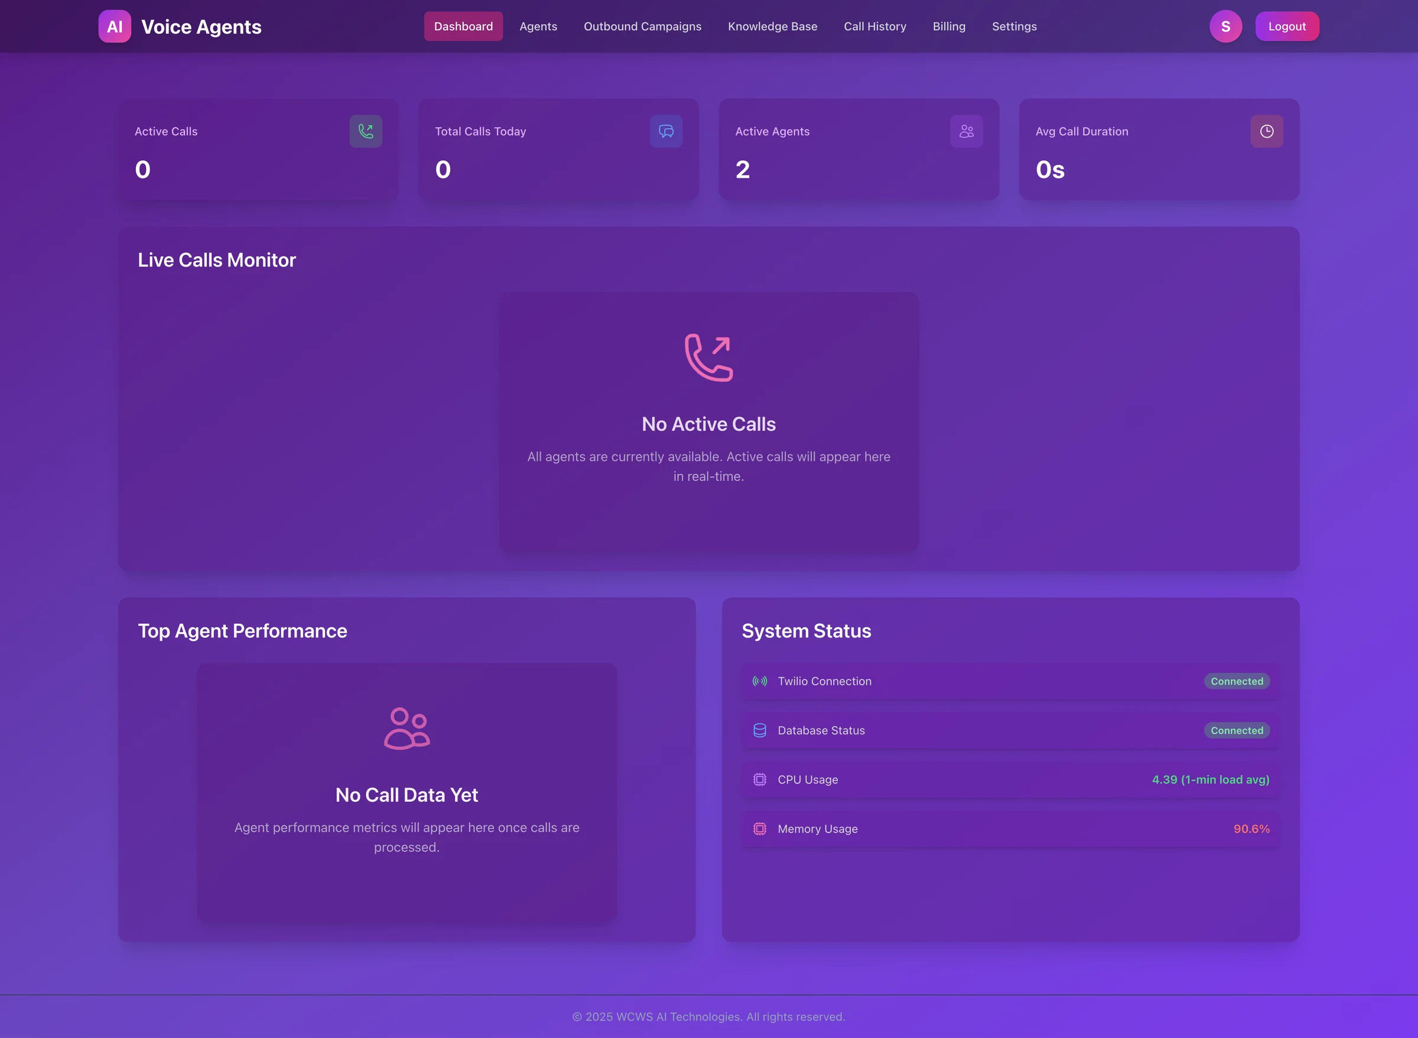Click the Database Status cylinder icon
The width and height of the screenshot is (1418, 1038).
(760, 730)
